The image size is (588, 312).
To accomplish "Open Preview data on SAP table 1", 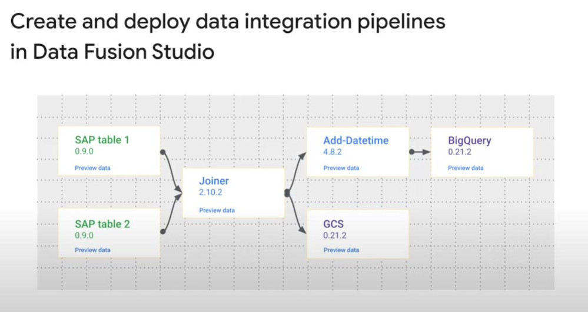I will (x=92, y=168).
